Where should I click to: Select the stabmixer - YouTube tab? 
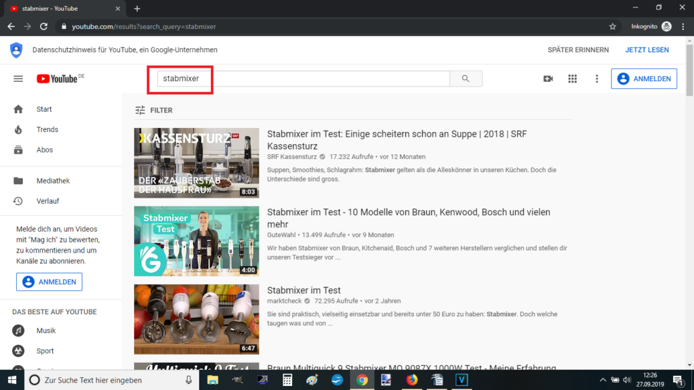[64, 8]
